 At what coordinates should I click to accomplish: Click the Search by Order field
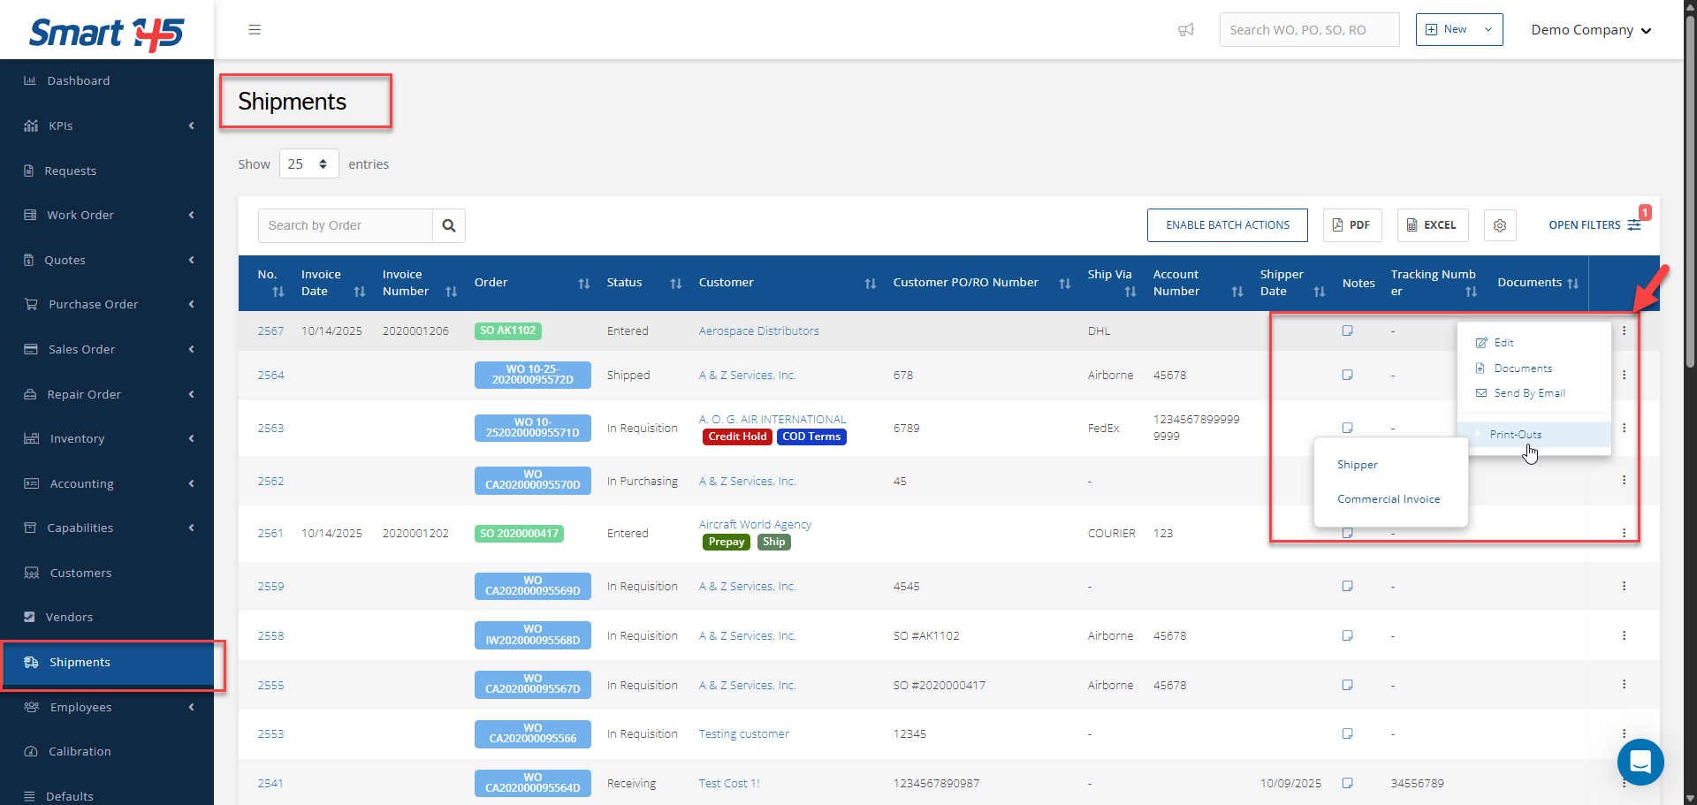(x=346, y=225)
